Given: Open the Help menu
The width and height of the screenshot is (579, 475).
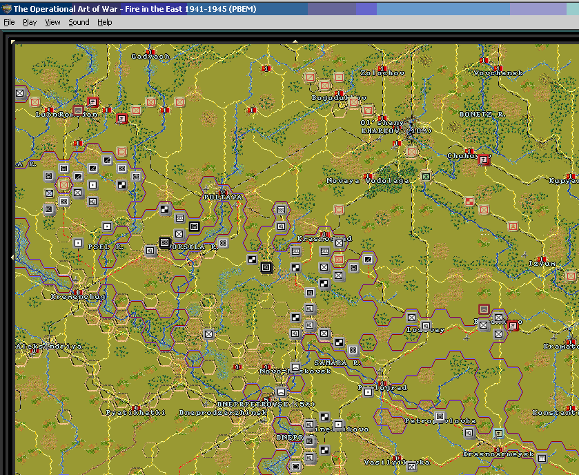Looking at the screenshot, I should click(x=104, y=22).
